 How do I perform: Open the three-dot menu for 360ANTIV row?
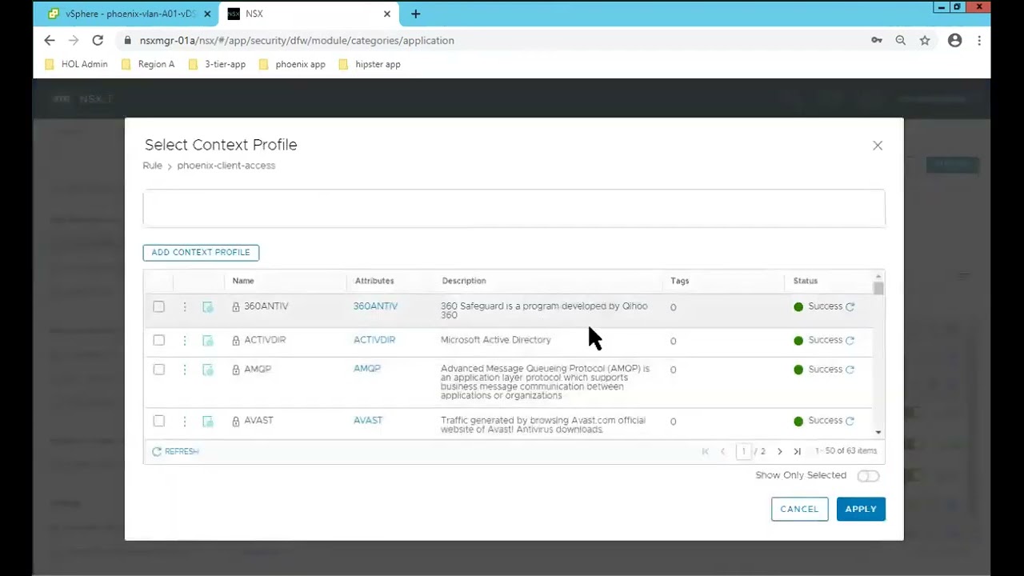coord(184,307)
